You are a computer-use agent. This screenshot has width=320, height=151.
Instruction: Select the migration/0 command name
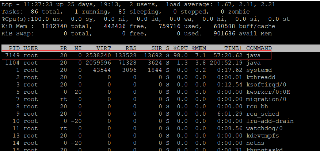(266, 99)
